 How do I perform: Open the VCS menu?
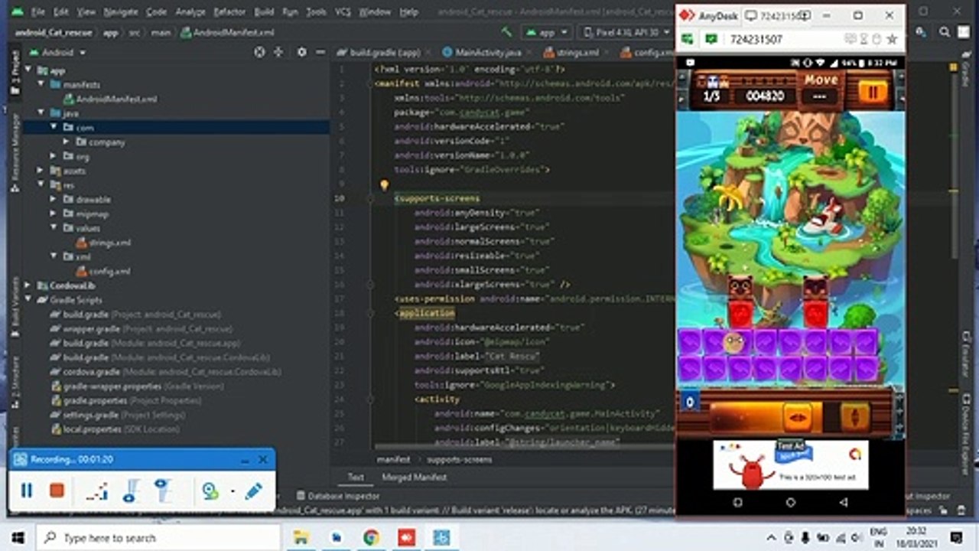pos(342,12)
